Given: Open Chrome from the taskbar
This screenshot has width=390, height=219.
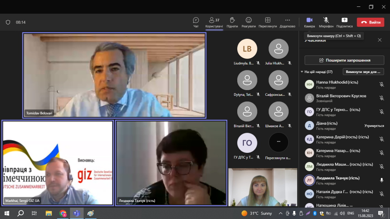Looking at the screenshot, I should (63, 213).
